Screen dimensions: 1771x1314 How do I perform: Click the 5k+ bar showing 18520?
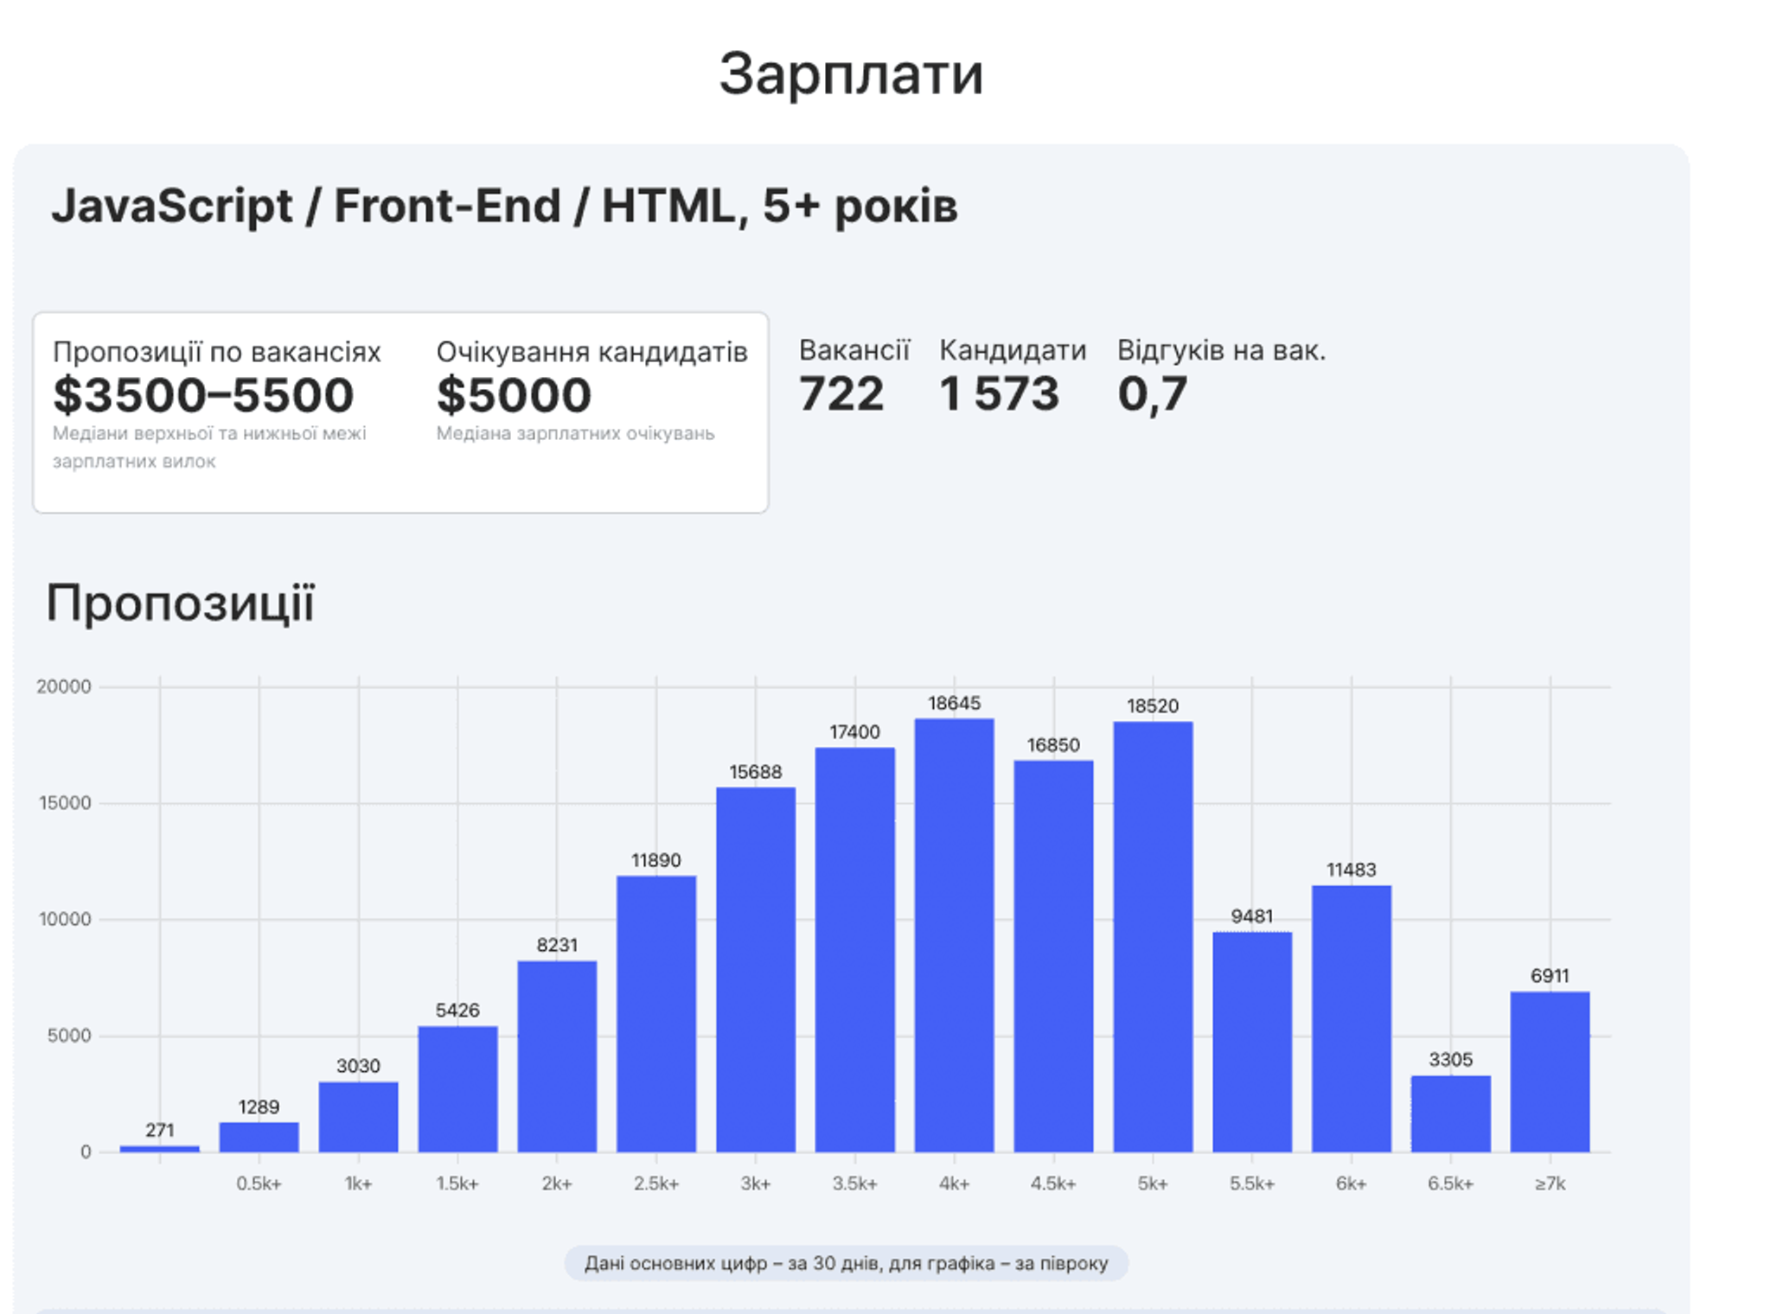click(x=1153, y=936)
